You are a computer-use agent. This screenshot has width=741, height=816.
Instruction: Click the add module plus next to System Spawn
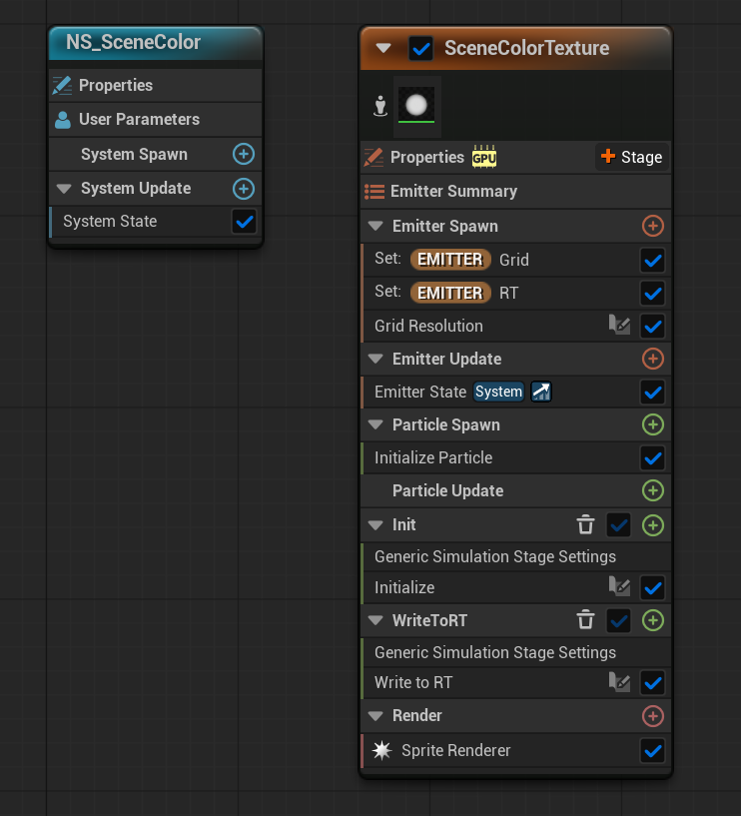[x=244, y=155]
